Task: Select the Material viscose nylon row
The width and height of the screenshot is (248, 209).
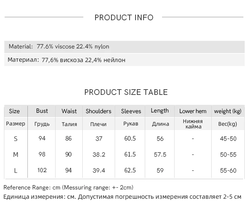Action: 124,47
